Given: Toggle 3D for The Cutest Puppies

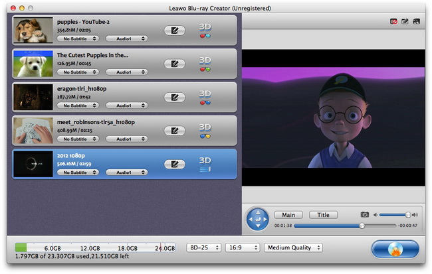Looking at the screenshot, I should [205, 64].
